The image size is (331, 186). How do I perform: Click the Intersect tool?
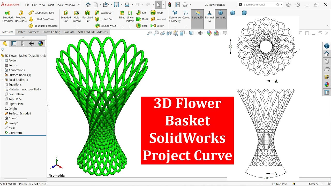[159, 19]
